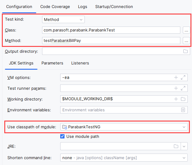This screenshot has width=192, height=165.
Task: Open the Logs tab
Action: 83,7
